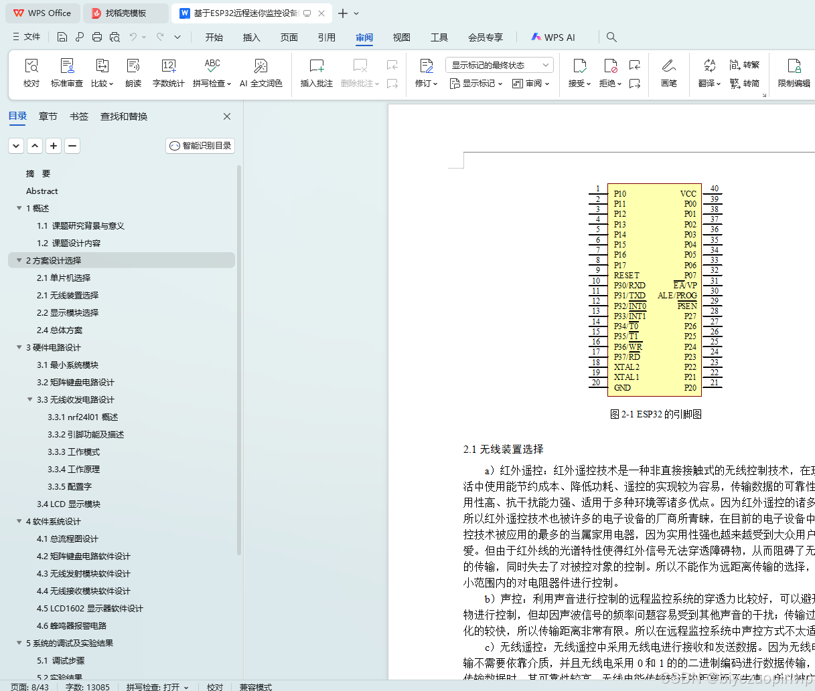Image resolution: width=815 pixels, height=691 pixels.
Task: Switch to 章节 panel tab
Action: click(48, 116)
